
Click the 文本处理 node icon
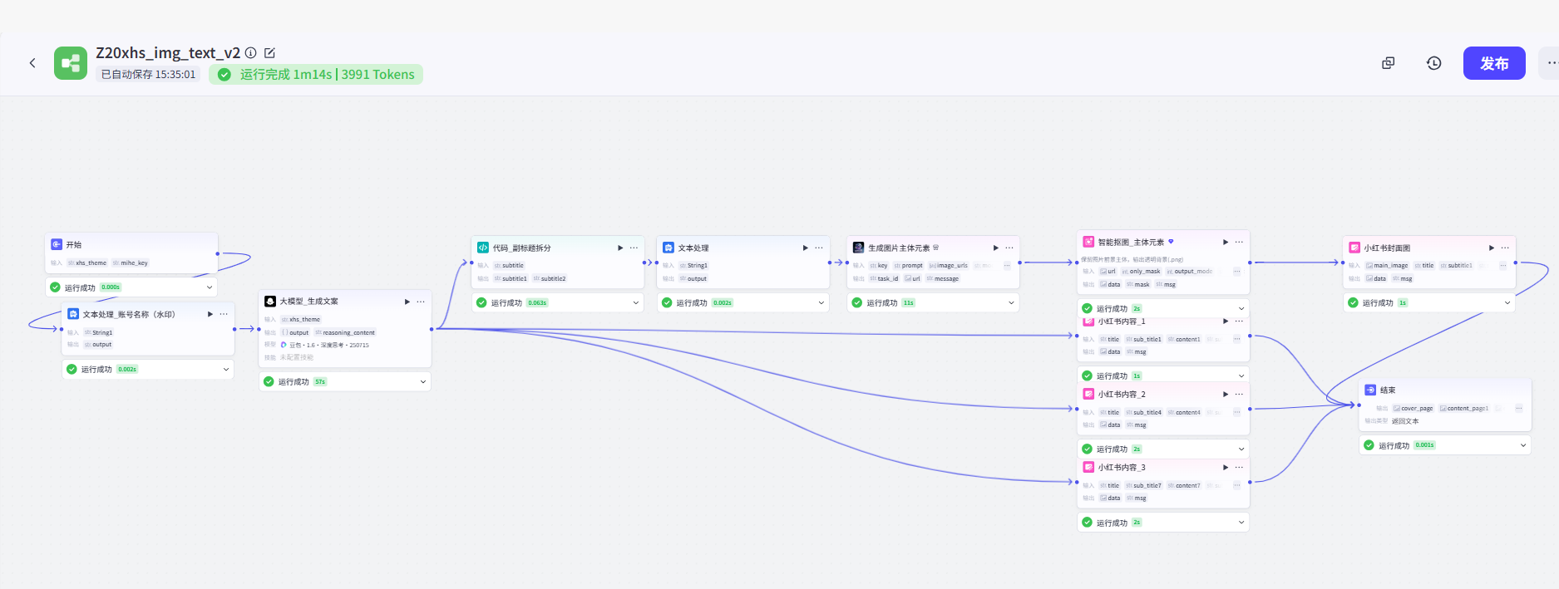coord(668,248)
